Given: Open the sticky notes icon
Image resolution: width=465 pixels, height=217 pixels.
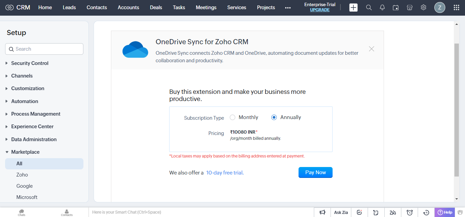Looking at the screenshot, I should click(x=376, y=212).
